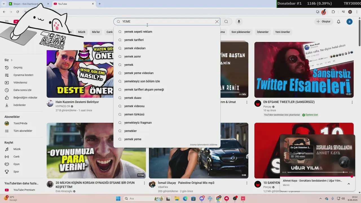Choose the 'yemekteyiz fragman' suggestion
The width and height of the screenshot is (361, 203).
(167, 123)
